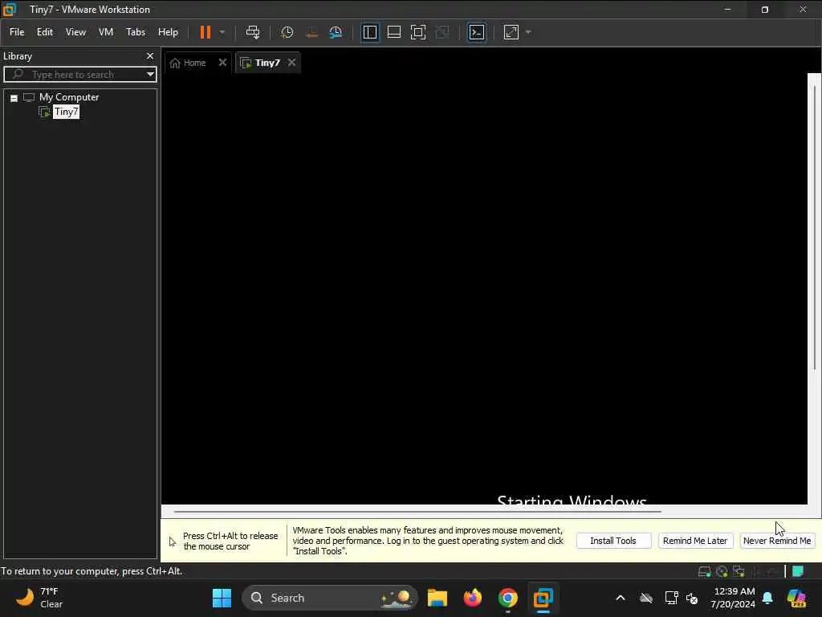Click the horizontal scrollbar below the VM display

coord(417,511)
